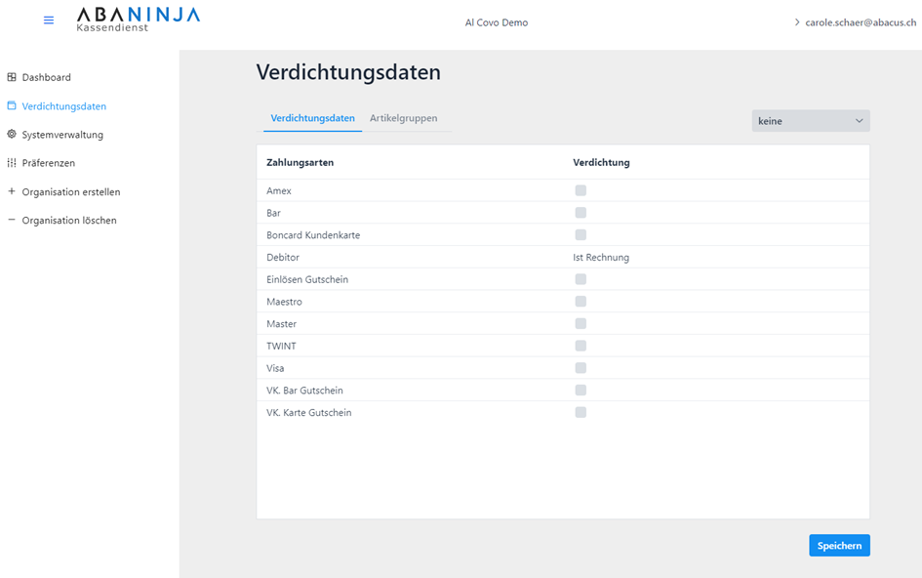Expand the carole.schaer@abacus.ch user menu
The image size is (922, 578).
pos(854,22)
